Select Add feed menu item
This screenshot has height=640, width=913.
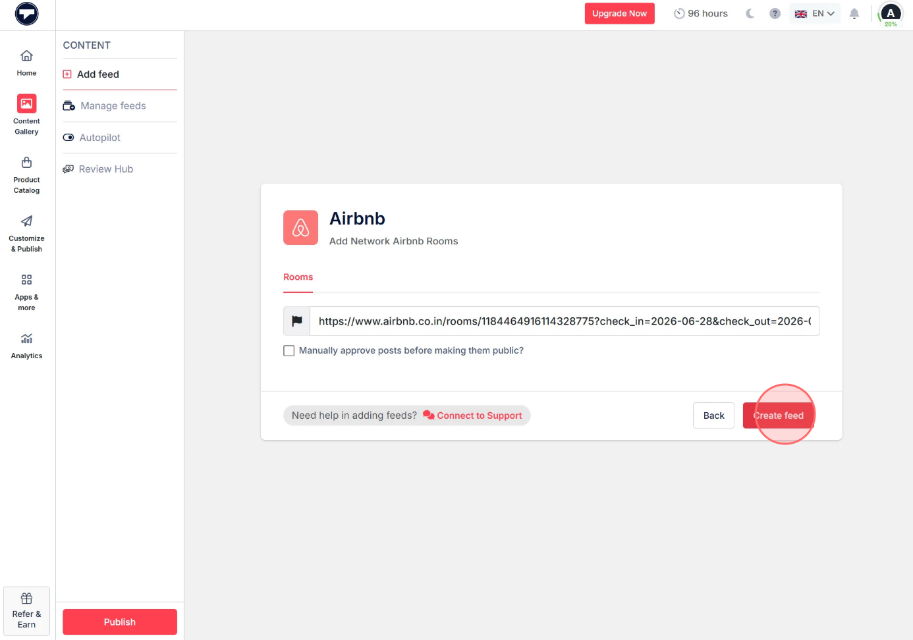coord(120,74)
